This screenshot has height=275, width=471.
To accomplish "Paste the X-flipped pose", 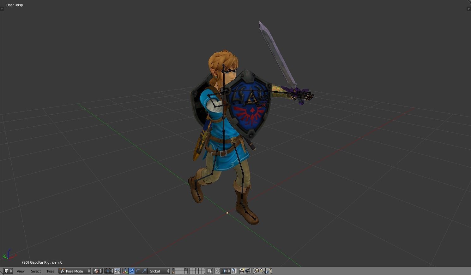I will point(269,271).
